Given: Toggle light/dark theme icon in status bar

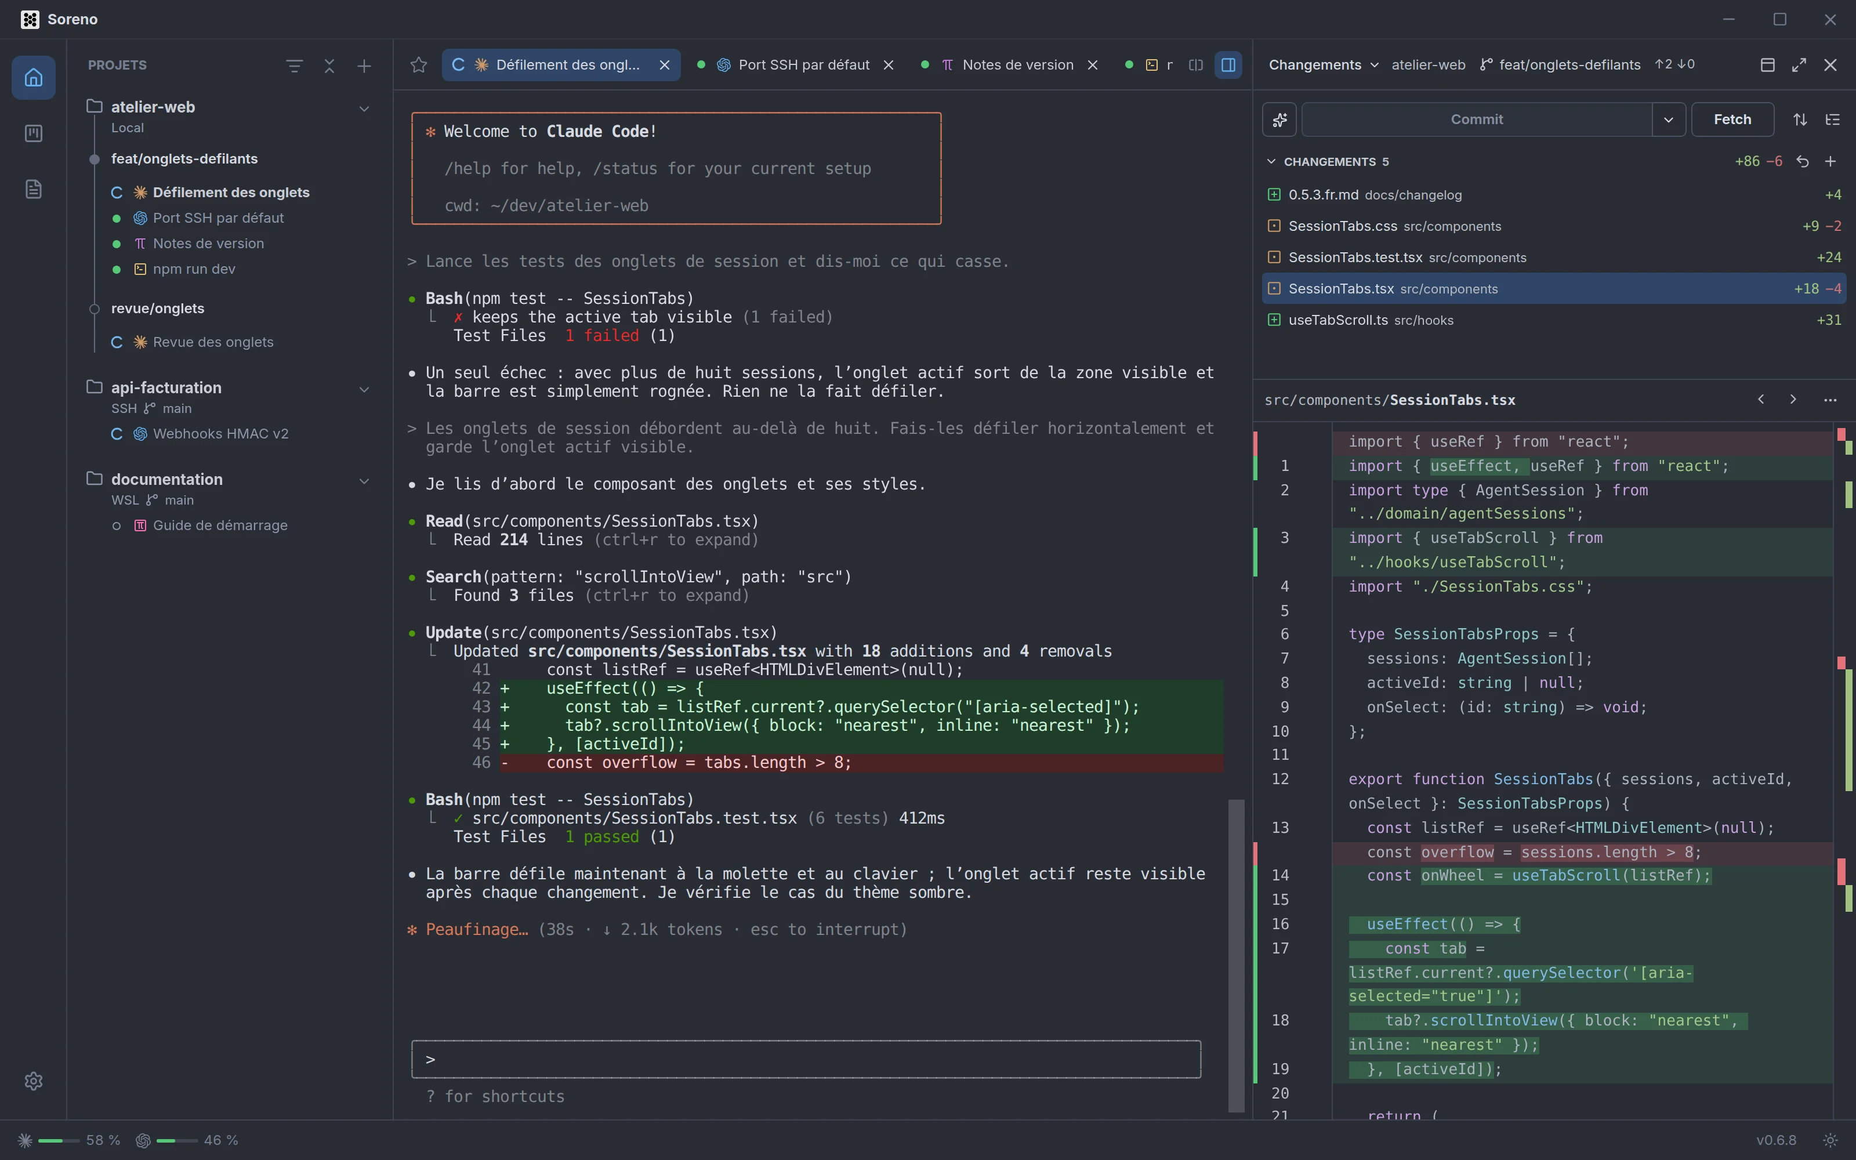Looking at the screenshot, I should [1830, 1140].
